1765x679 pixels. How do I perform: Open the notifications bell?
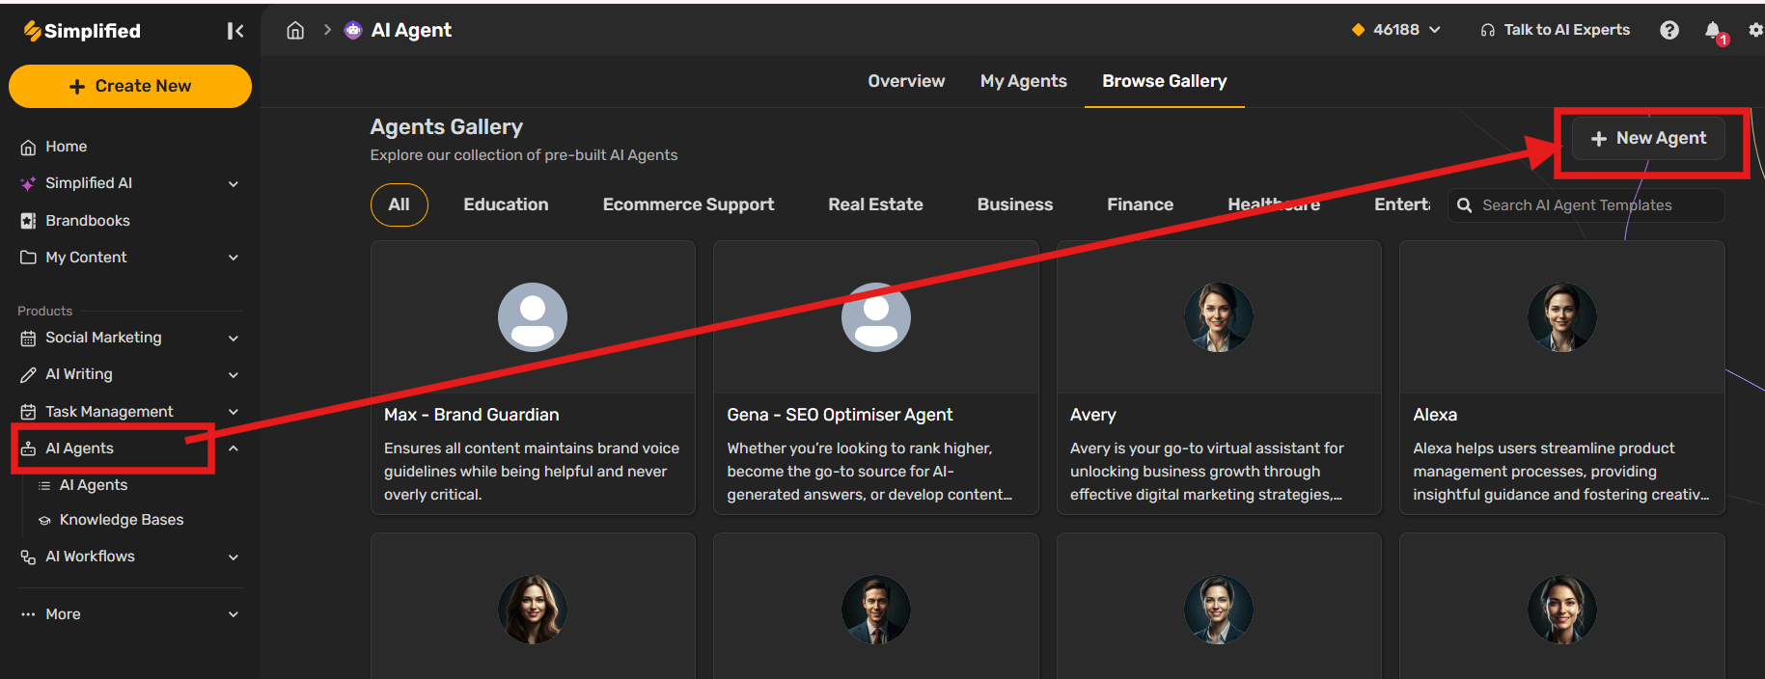[x=1713, y=30]
